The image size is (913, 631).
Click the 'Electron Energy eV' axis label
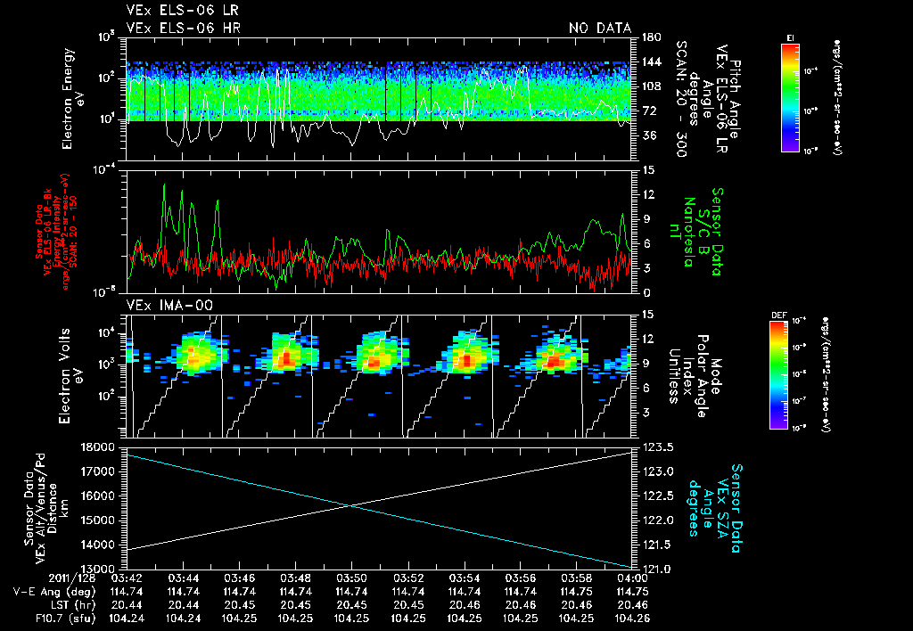(x=74, y=99)
